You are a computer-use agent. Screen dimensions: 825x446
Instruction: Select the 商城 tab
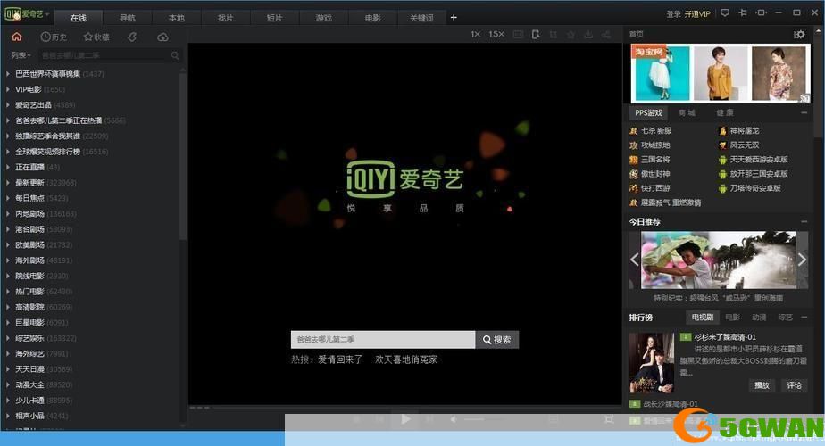pyautogui.click(x=687, y=113)
